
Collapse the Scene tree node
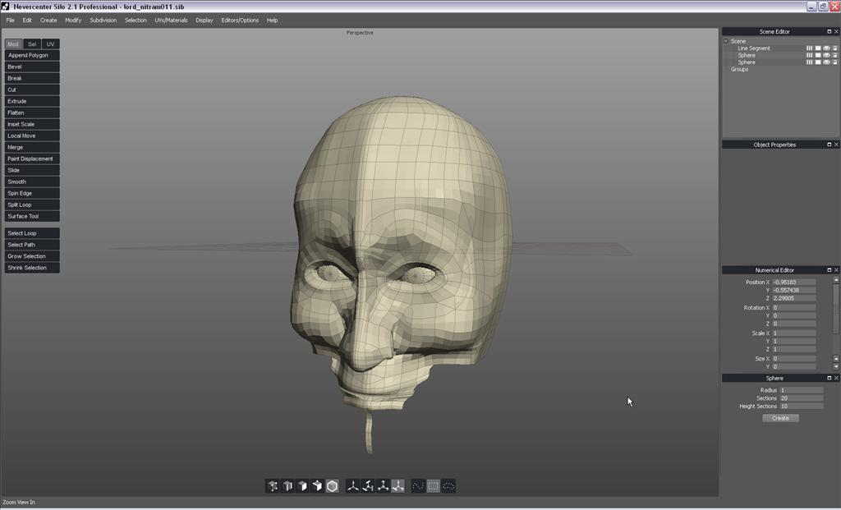pyautogui.click(x=726, y=41)
